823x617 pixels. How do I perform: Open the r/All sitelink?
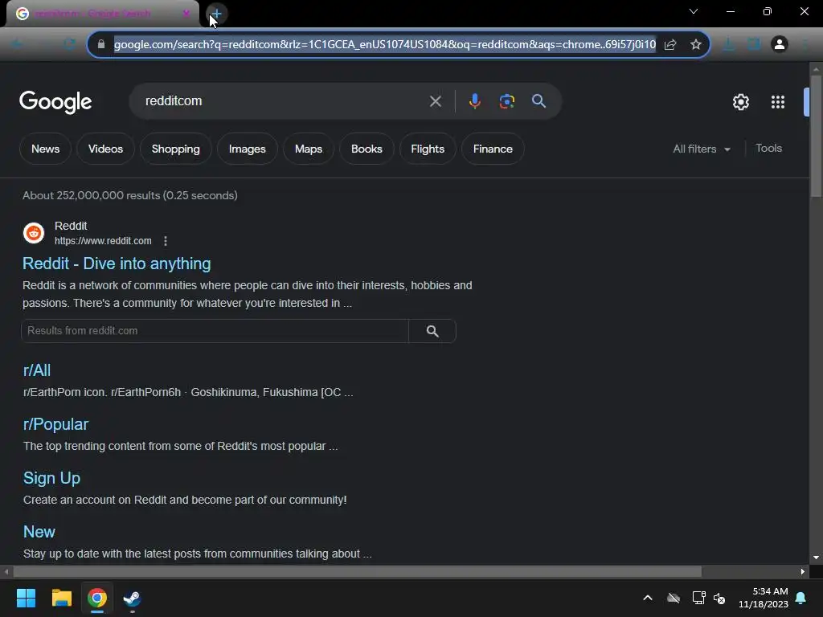tap(37, 370)
